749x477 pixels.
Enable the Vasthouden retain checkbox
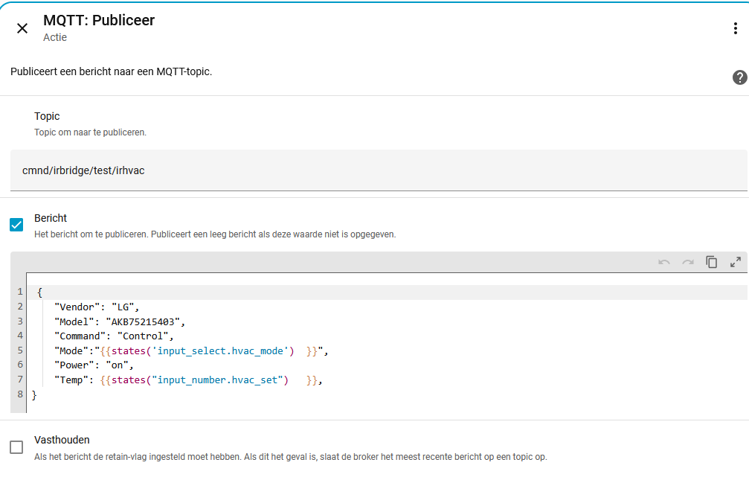tap(16, 447)
